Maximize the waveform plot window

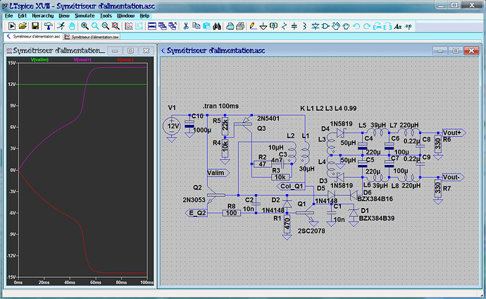[x=130, y=51]
